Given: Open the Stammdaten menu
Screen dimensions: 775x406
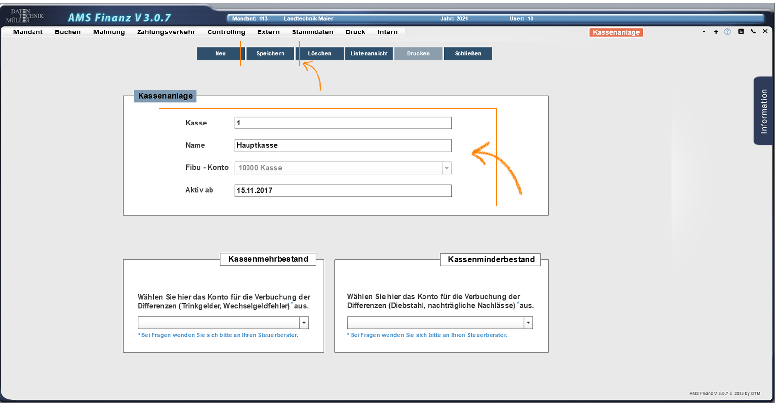Looking at the screenshot, I should pyautogui.click(x=313, y=32).
